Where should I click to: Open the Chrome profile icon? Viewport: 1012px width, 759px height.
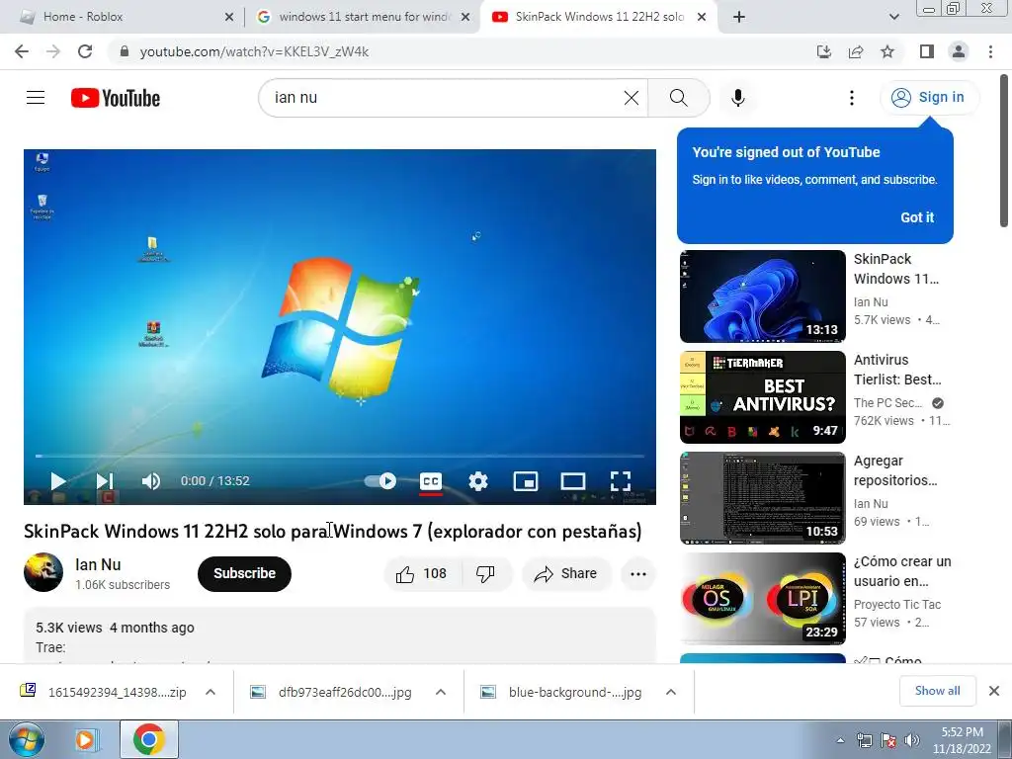(x=959, y=51)
